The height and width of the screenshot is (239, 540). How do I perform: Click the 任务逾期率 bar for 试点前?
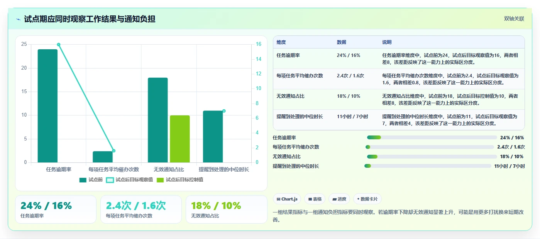click(47, 106)
